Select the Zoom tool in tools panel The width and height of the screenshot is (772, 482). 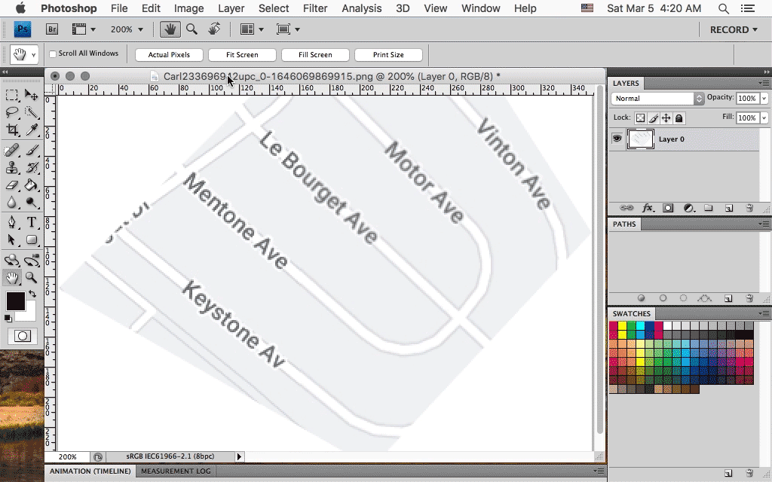pyautogui.click(x=31, y=277)
